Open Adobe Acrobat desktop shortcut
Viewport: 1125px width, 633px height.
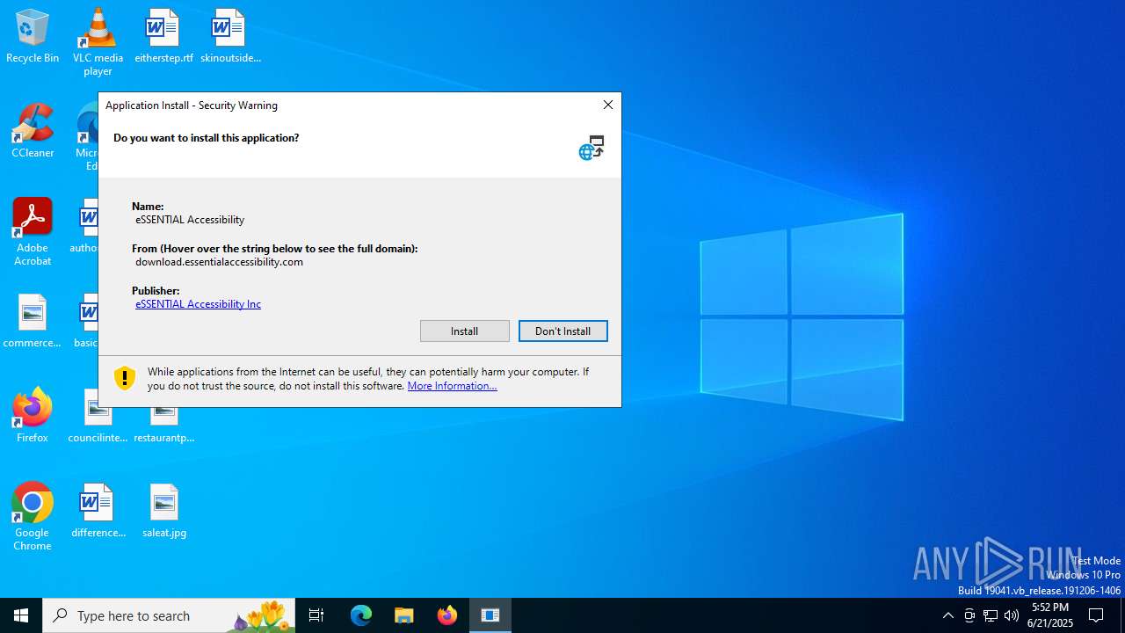tap(33, 232)
